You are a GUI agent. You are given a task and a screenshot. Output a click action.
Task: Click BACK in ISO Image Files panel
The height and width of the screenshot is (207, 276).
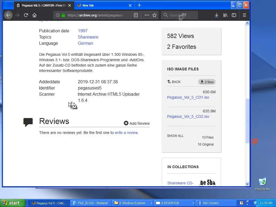click(174, 82)
